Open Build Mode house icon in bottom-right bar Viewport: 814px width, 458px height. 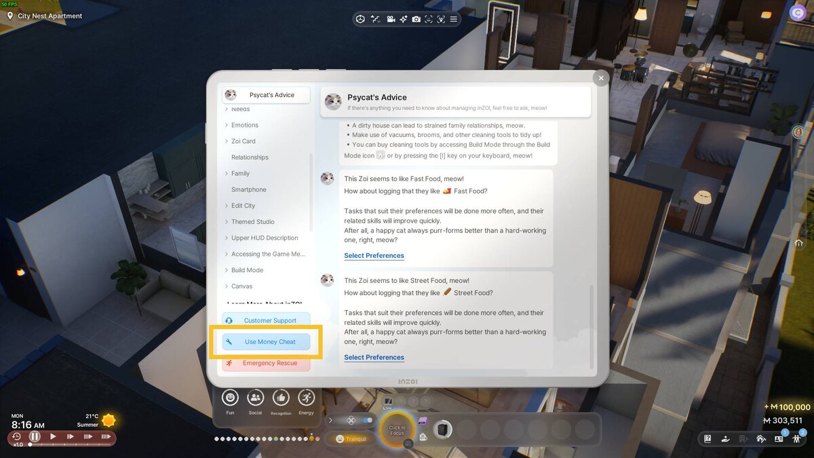coord(761,438)
